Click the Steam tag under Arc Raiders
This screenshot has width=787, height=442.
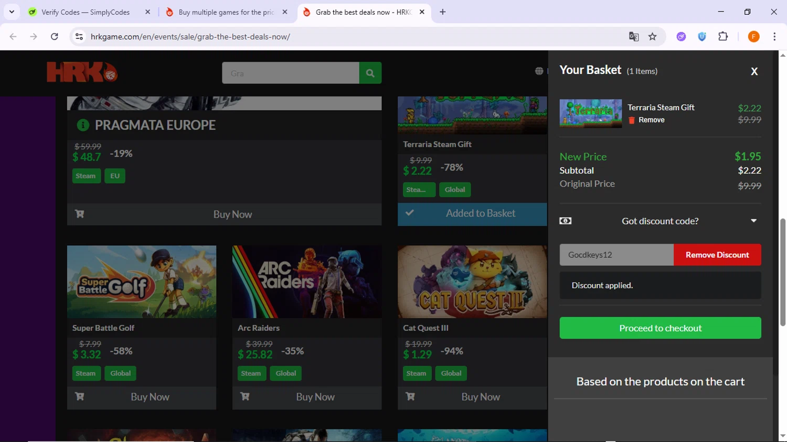click(251, 373)
